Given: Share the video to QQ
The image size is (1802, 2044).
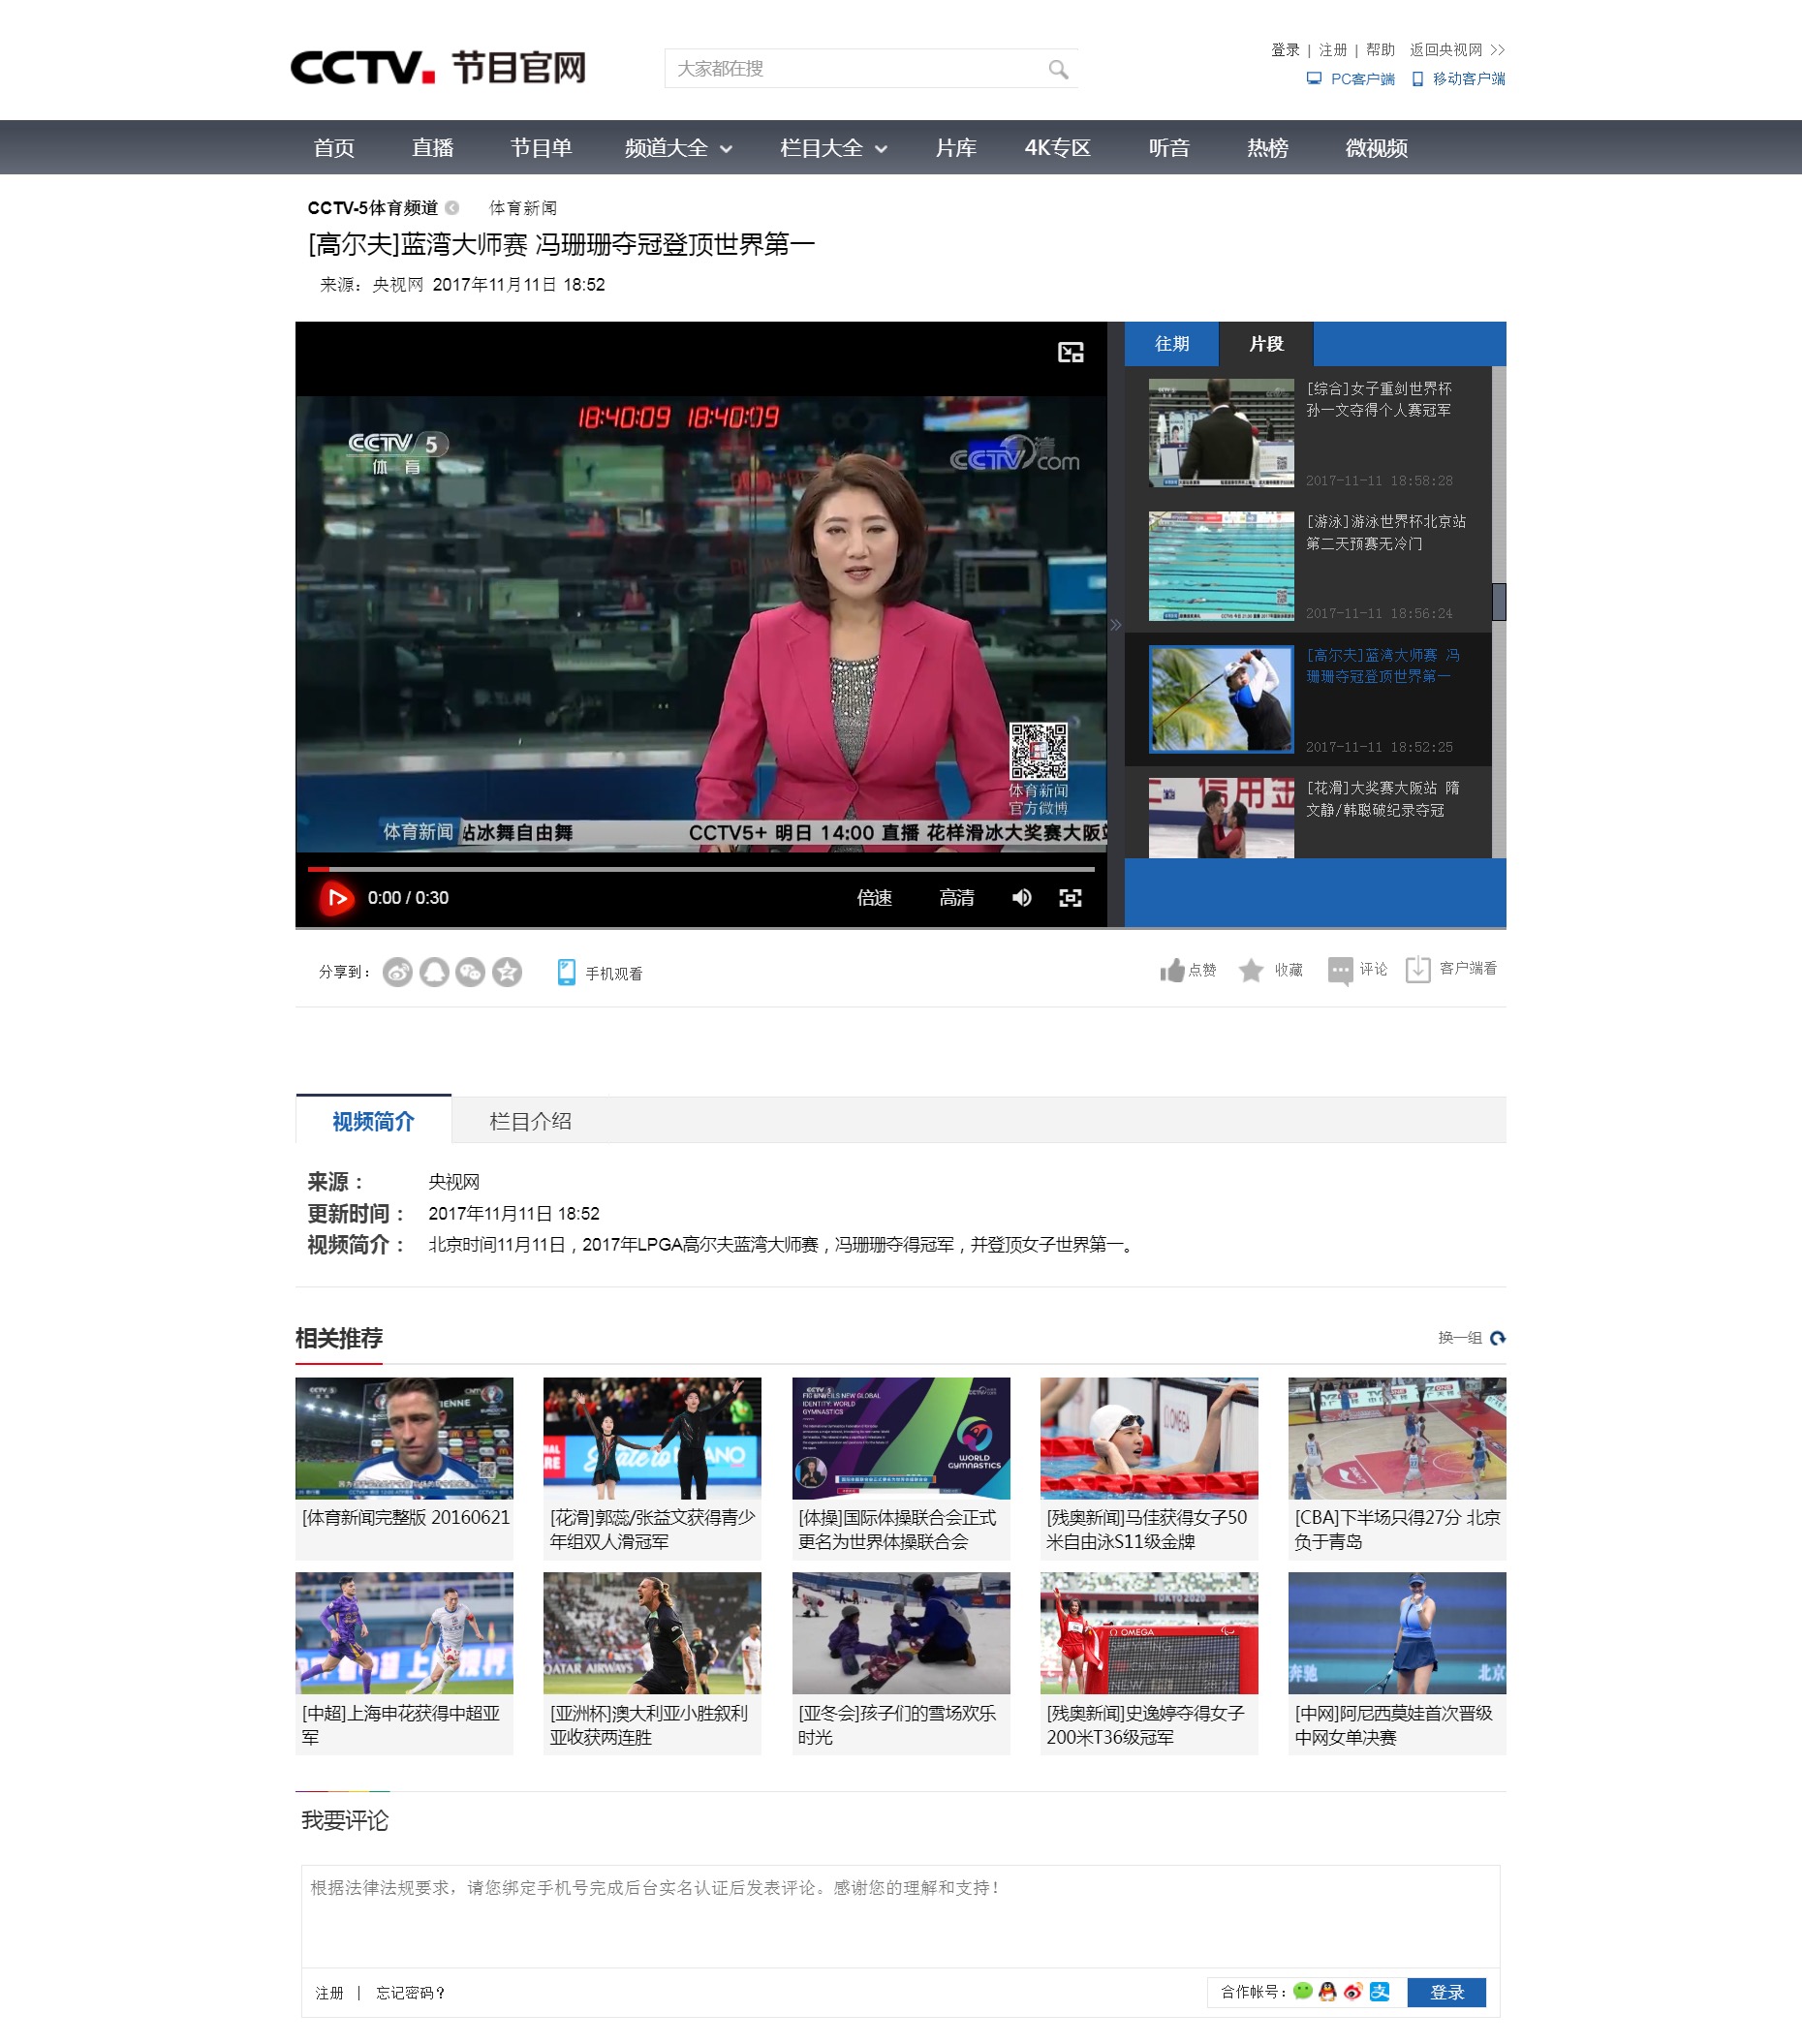Looking at the screenshot, I should click(x=434, y=972).
